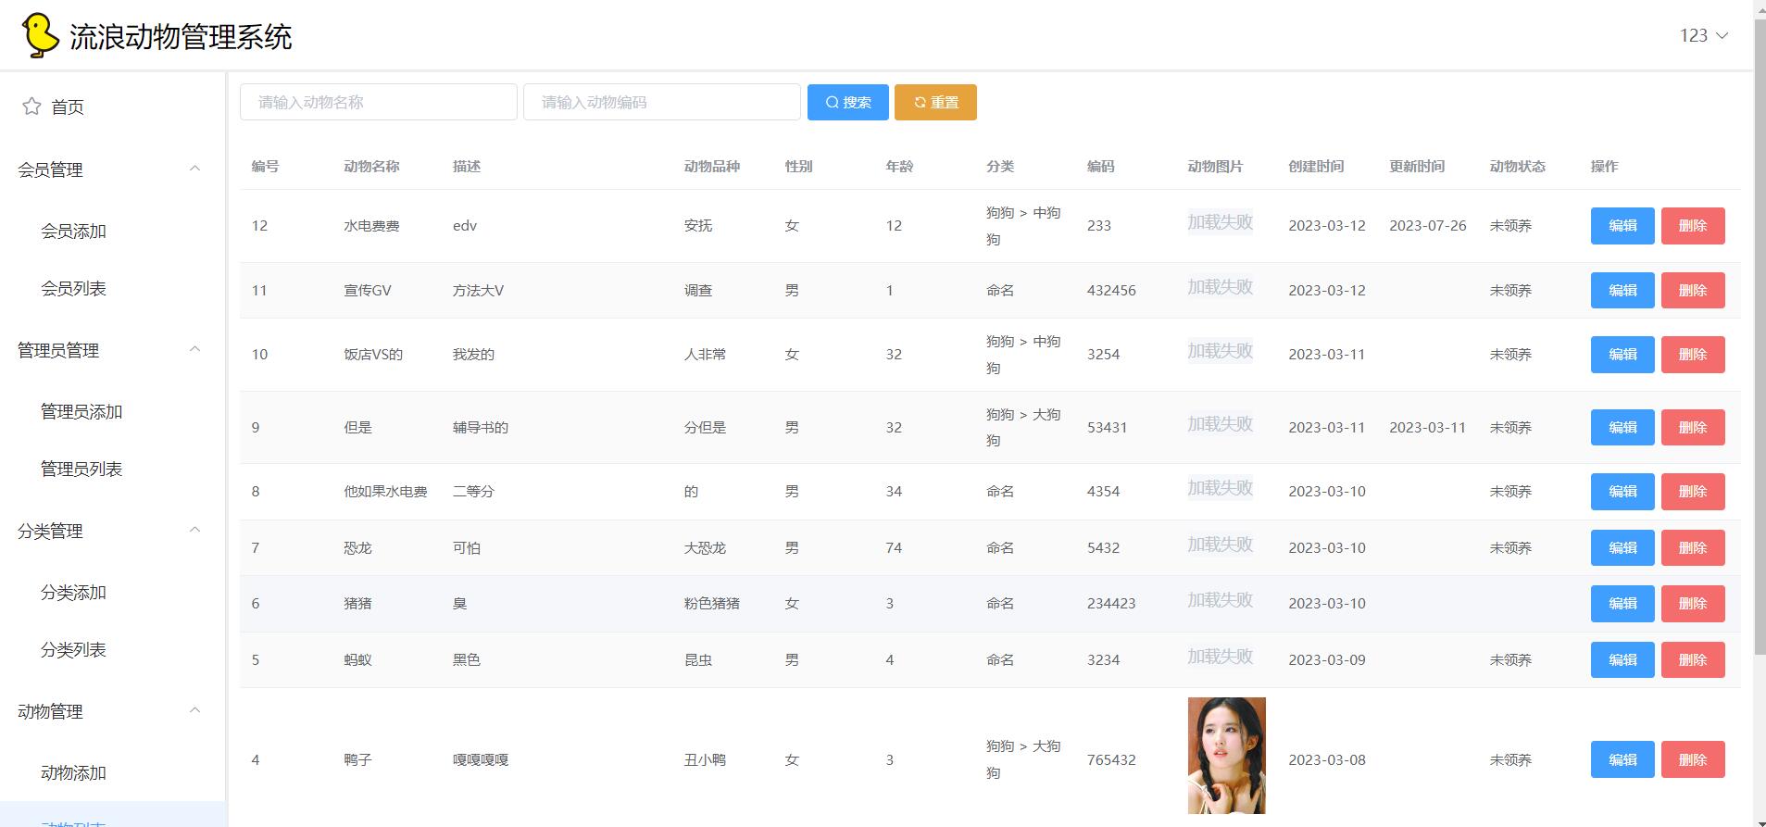
Task: Click the 昆虫 breed cell
Action: point(698,659)
